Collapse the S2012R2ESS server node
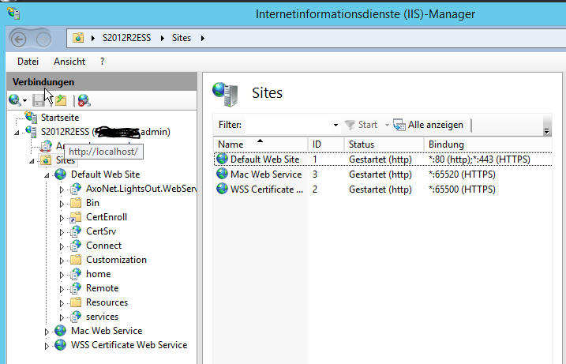Viewport: 566px width, 364px height. pos(17,133)
